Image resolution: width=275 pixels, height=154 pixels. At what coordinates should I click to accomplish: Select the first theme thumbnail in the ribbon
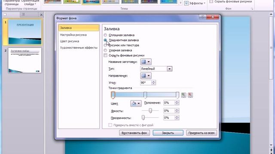tap(52, 2)
